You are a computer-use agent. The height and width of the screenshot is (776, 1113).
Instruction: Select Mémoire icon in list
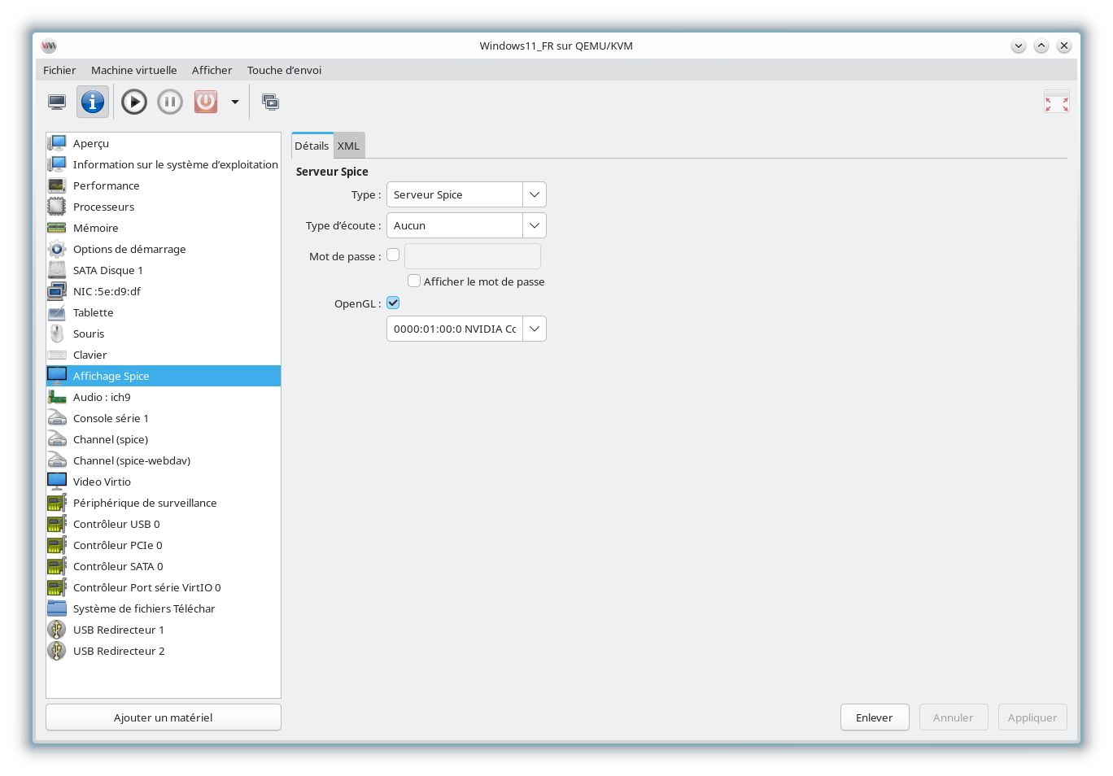coord(57,228)
